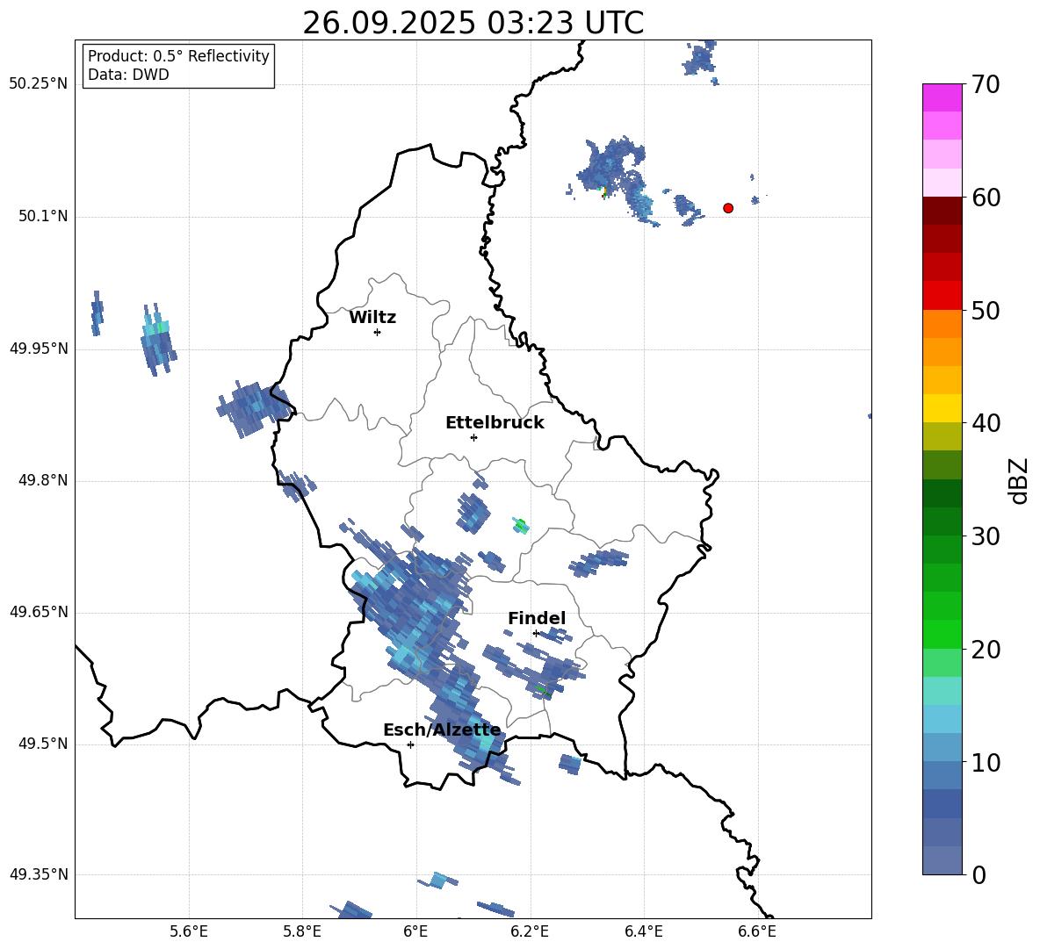
Task: Click the cross marker below Wiltz
Action: (x=378, y=332)
